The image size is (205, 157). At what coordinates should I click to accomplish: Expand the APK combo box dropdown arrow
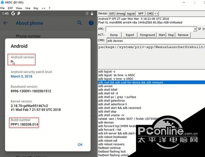(x=195, y=29)
